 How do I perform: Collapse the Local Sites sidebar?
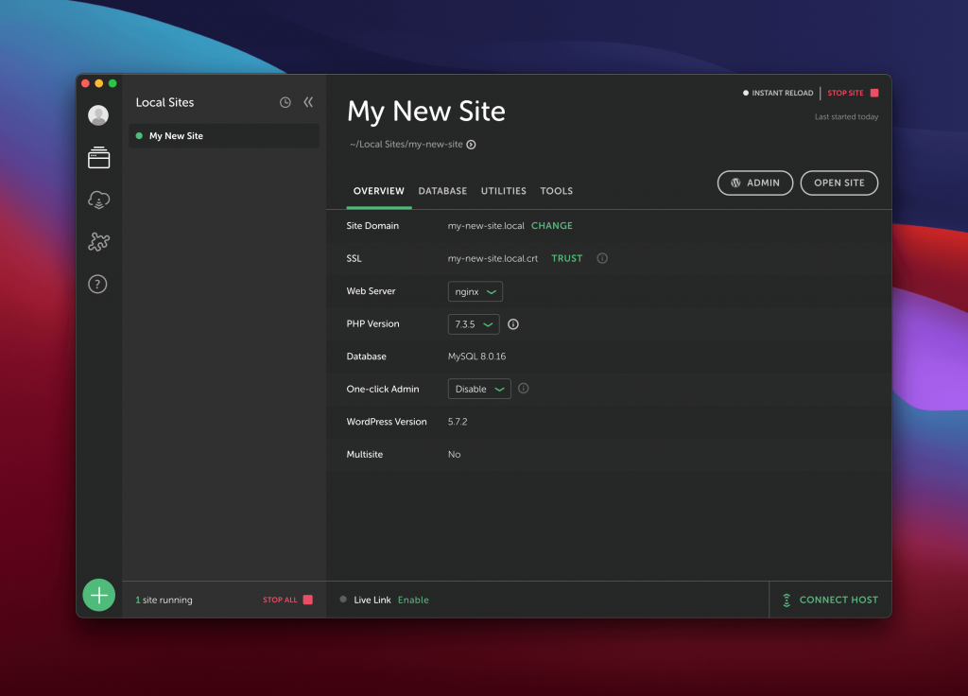(x=308, y=102)
